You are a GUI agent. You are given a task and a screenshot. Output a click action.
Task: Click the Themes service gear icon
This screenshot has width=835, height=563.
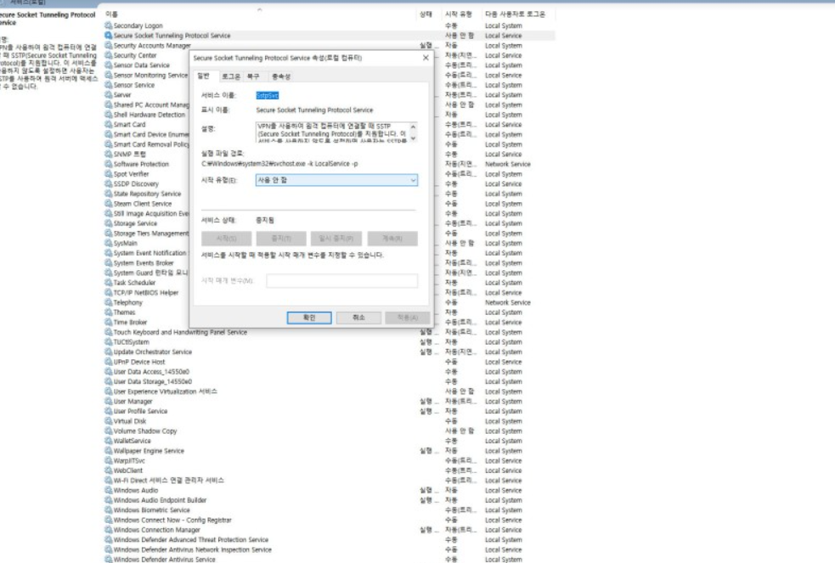[x=109, y=312]
